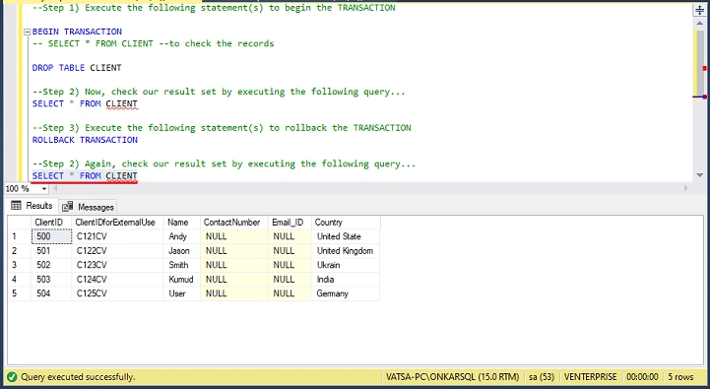
Task: Click the VATSA-PC\ONKARSQL server status entry
Action: tap(452, 377)
